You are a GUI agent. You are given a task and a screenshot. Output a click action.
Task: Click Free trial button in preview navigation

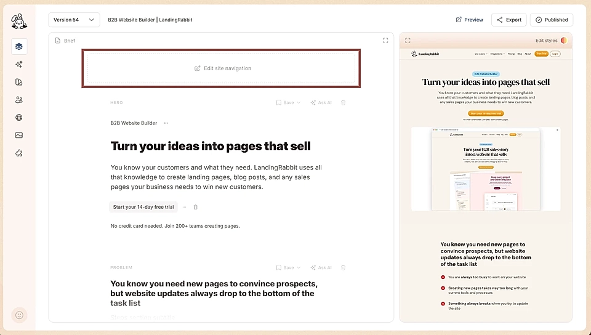point(541,54)
